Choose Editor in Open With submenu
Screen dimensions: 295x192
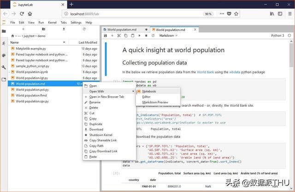pyautogui.click(x=158, y=97)
